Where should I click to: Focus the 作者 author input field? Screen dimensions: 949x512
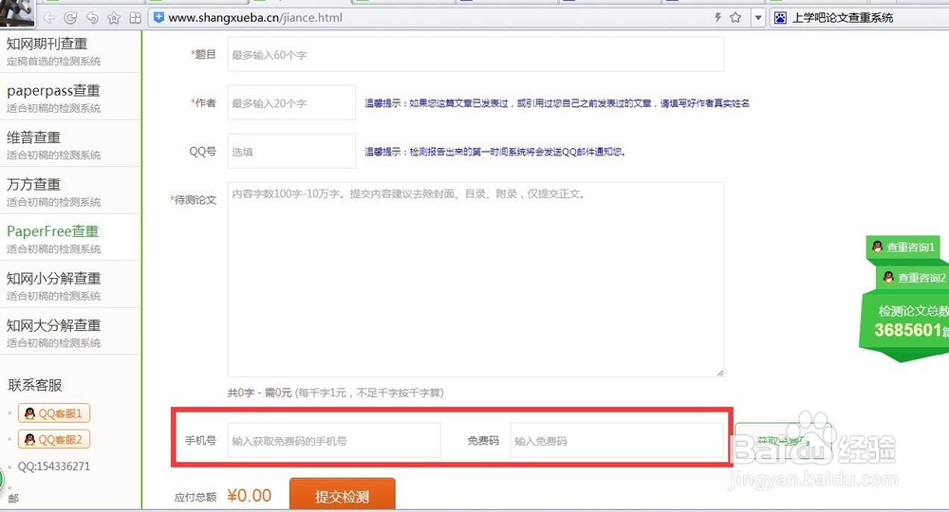coord(291,102)
